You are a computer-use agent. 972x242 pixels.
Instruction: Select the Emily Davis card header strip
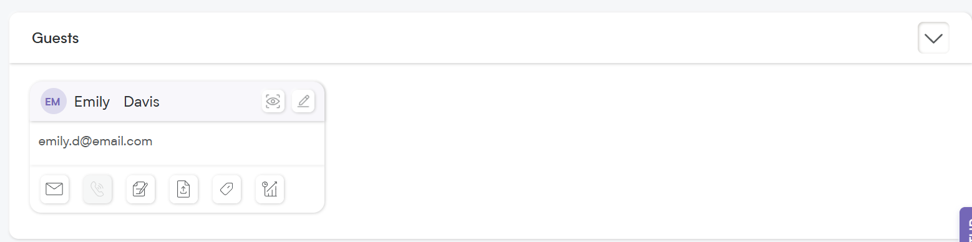click(x=177, y=101)
